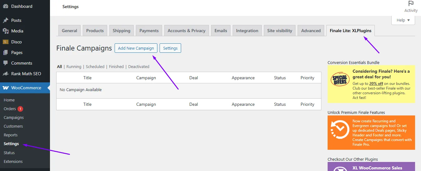Open the General settings tab
Screen dimensions: 421x171
point(69,31)
